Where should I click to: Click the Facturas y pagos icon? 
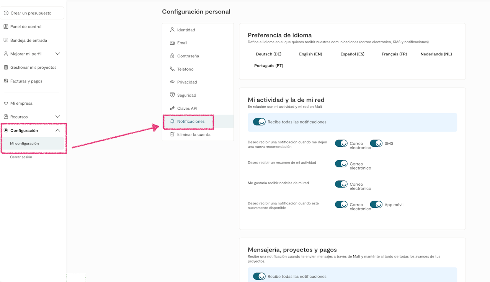click(6, 81)
